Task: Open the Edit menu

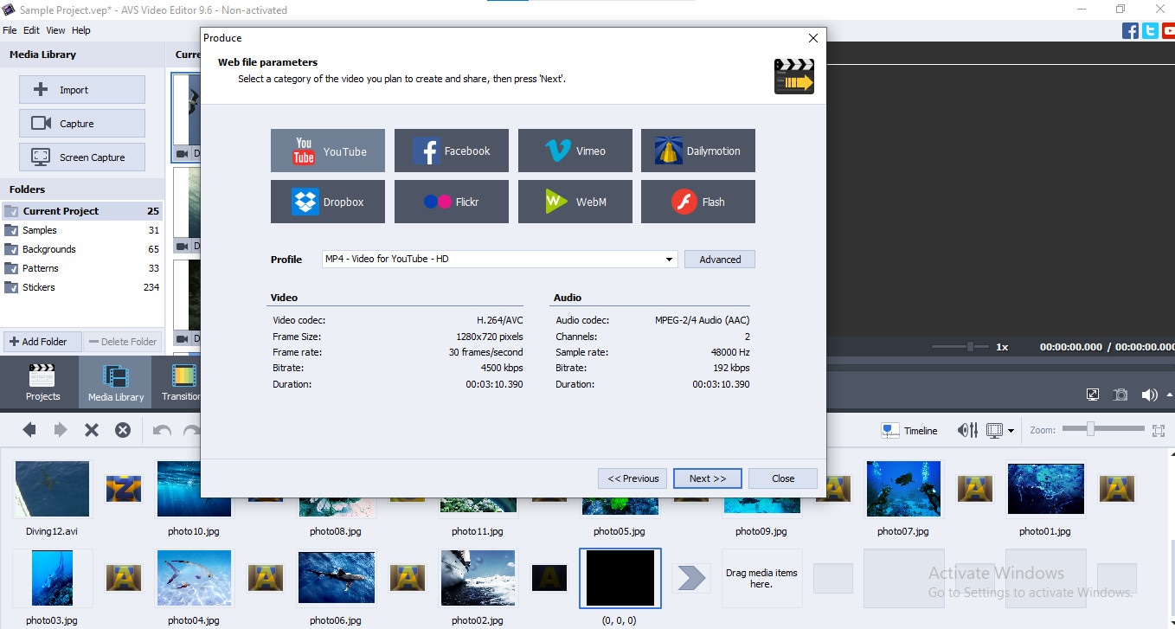Action: [31, 30]
